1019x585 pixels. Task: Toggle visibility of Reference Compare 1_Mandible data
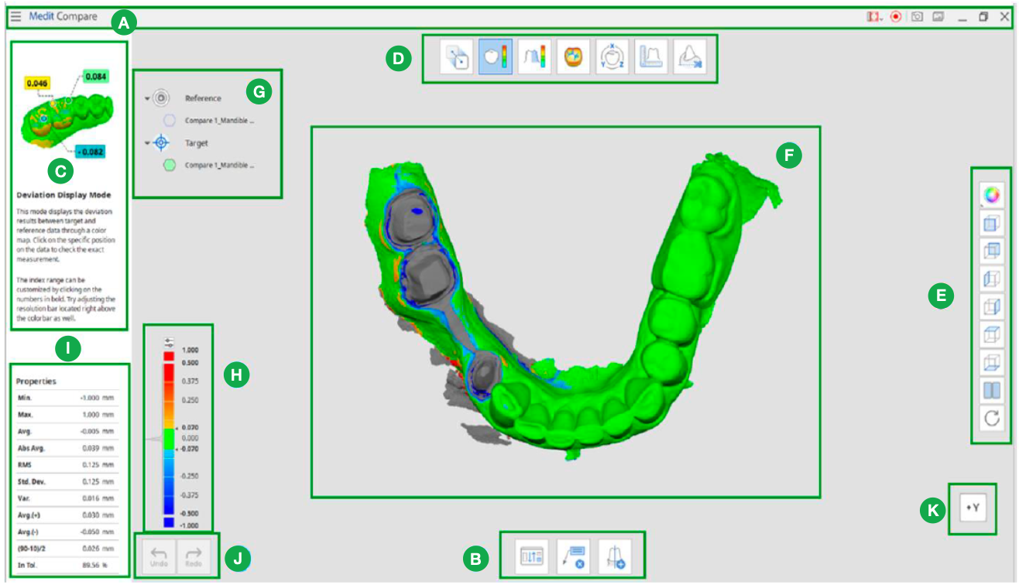(x=170, y=121)
